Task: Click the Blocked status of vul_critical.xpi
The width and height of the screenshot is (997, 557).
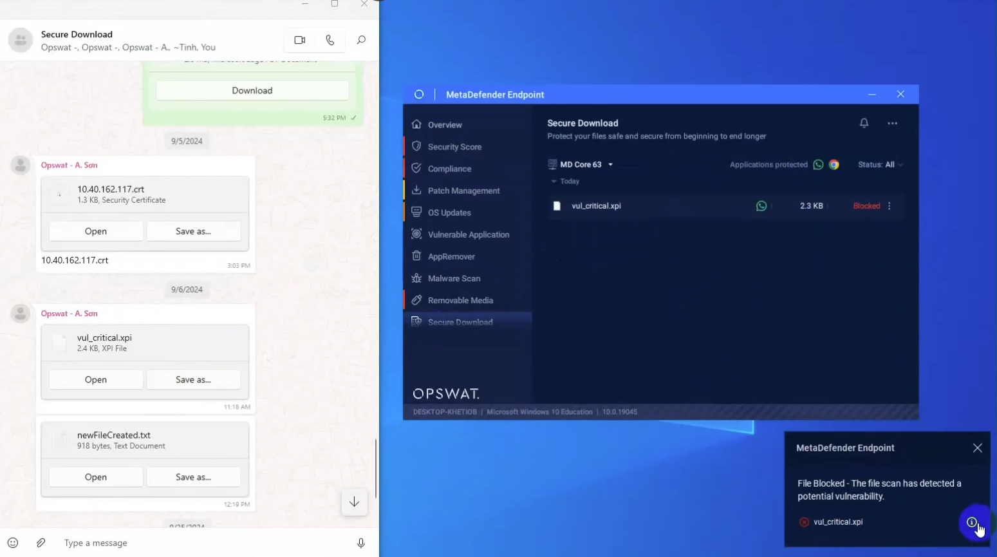Action: click(866, 206)
